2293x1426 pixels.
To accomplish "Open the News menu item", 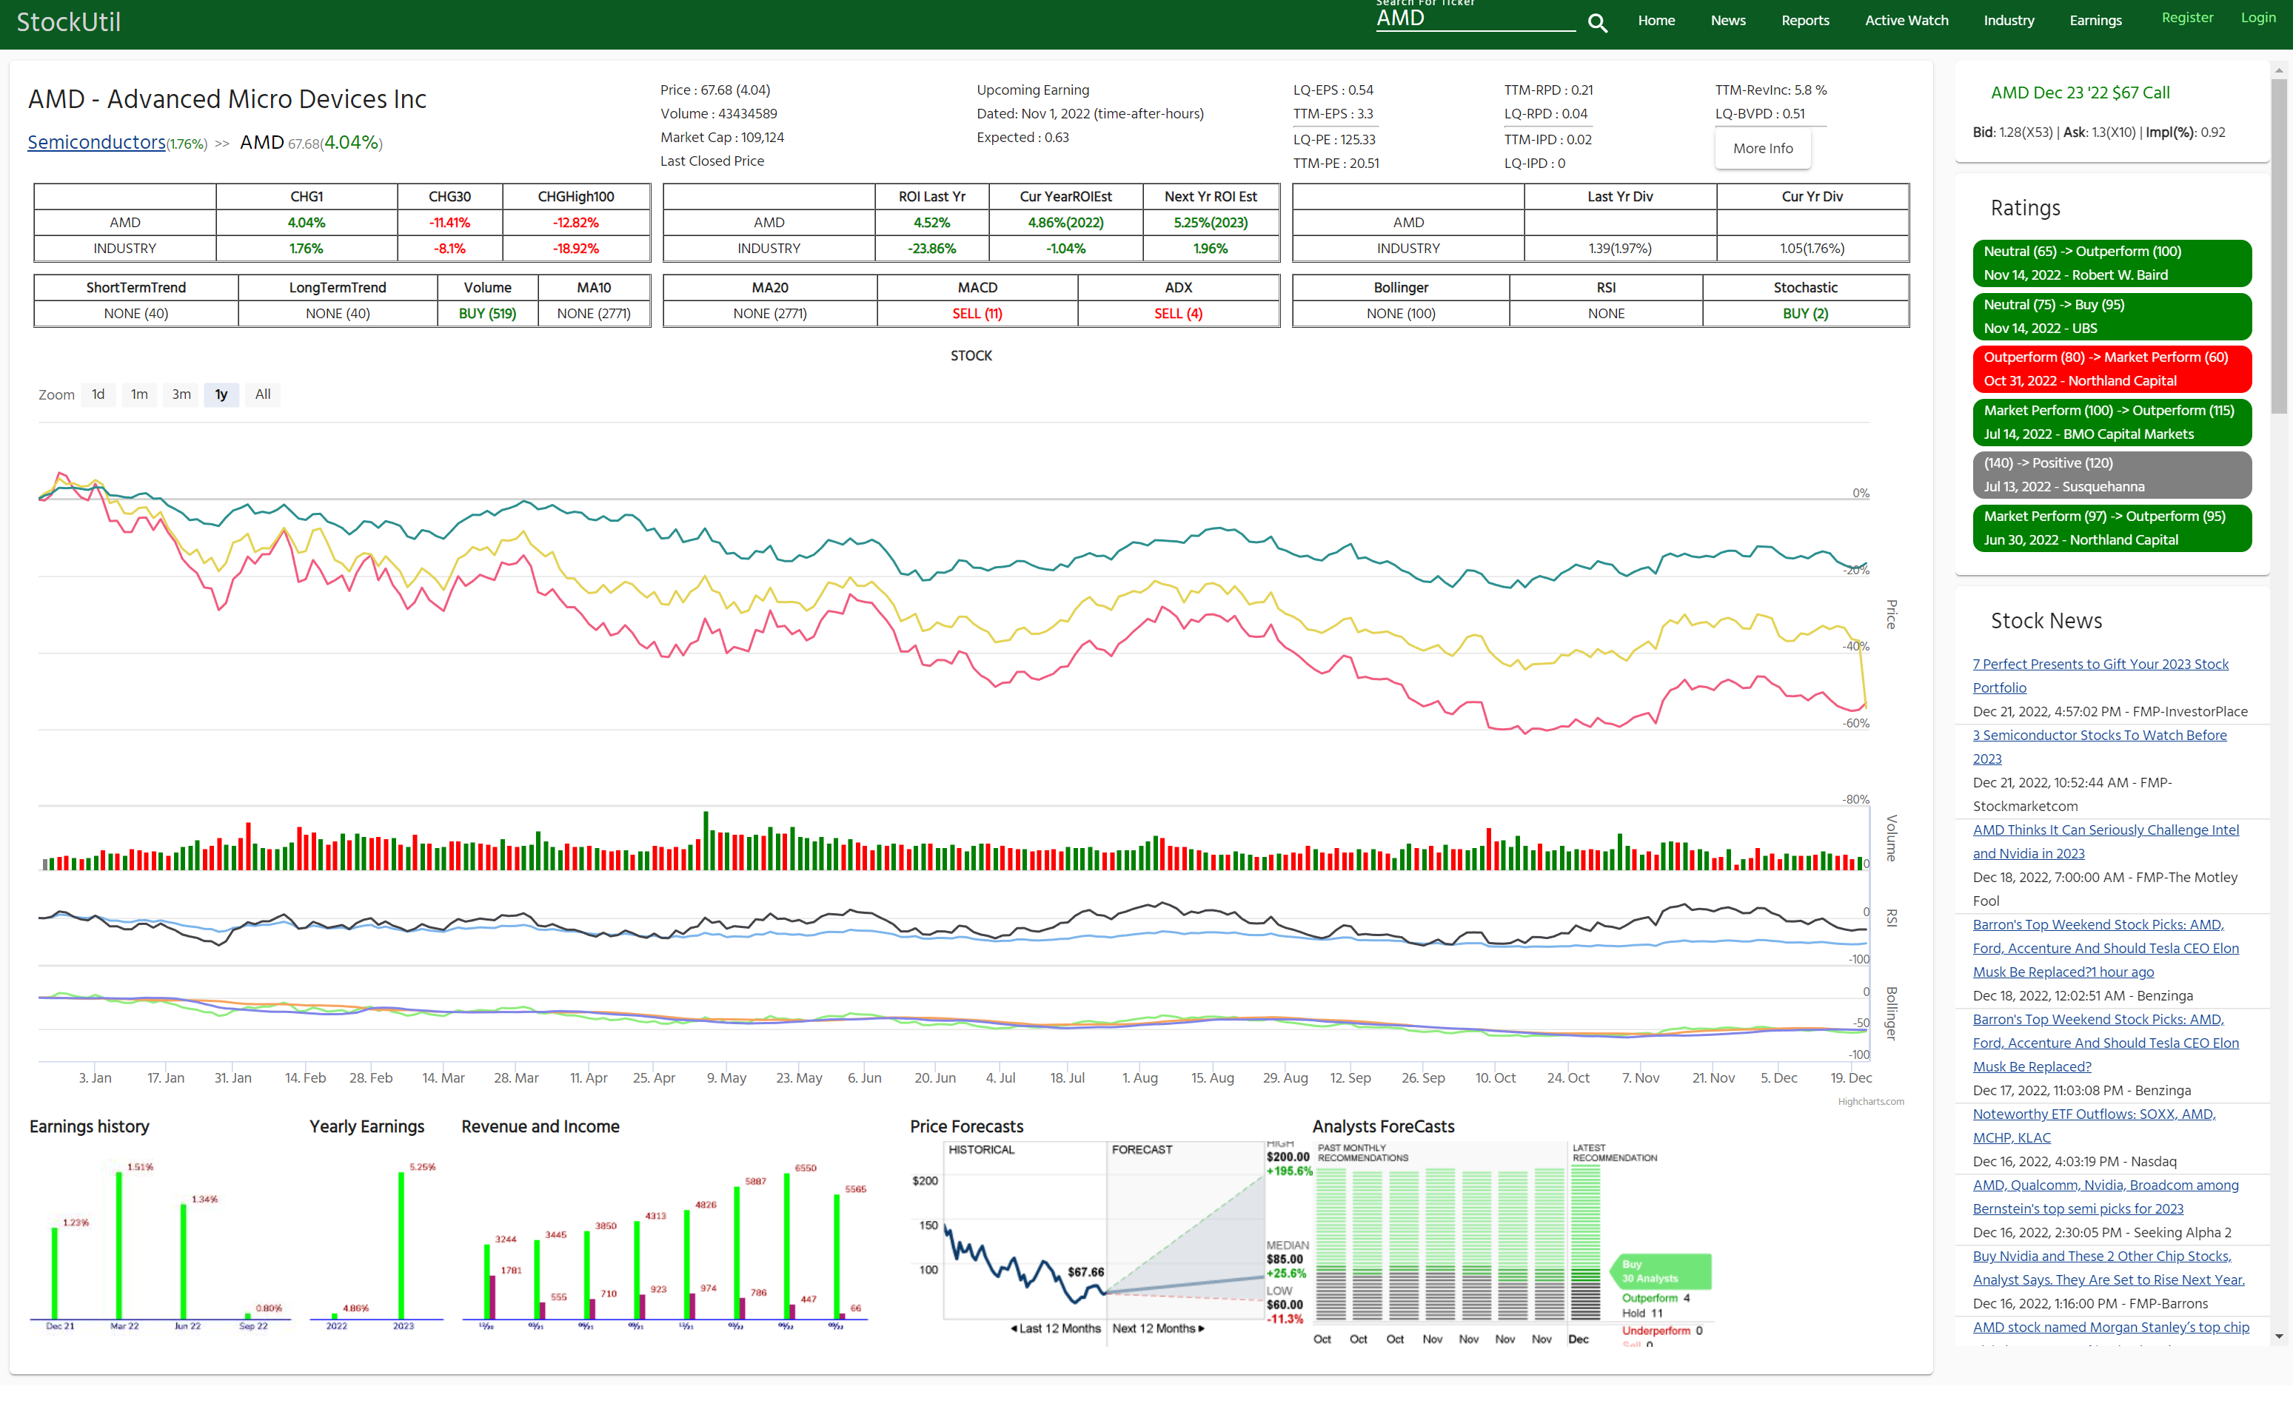I will [x=1728, y=21].
